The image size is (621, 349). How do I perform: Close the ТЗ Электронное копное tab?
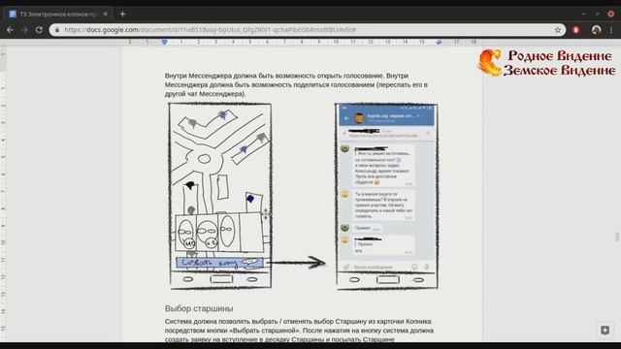pyautogui.click(x=106, y=14)
